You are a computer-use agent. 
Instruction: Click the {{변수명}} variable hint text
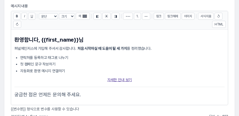coord(45,109)
